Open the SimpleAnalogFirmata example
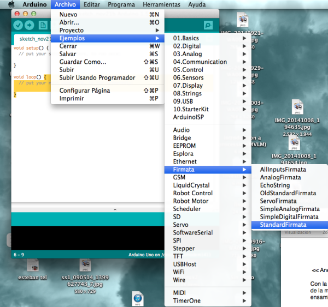Image resolution: width=328 pixels, height=307 pixels. [290, 209]
